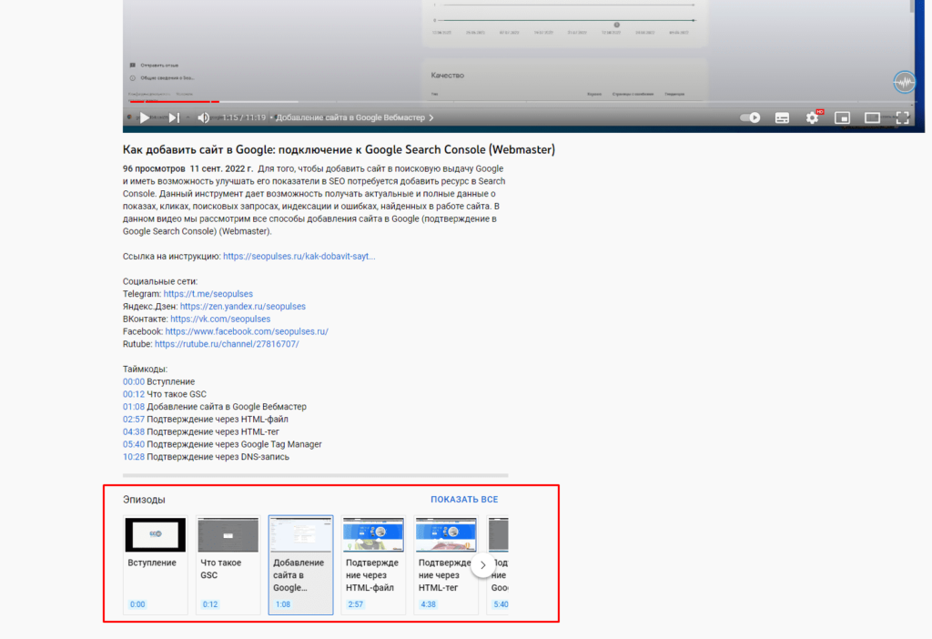
Task: Expand chapter title chevron in the player
Action: click(431, 117)
